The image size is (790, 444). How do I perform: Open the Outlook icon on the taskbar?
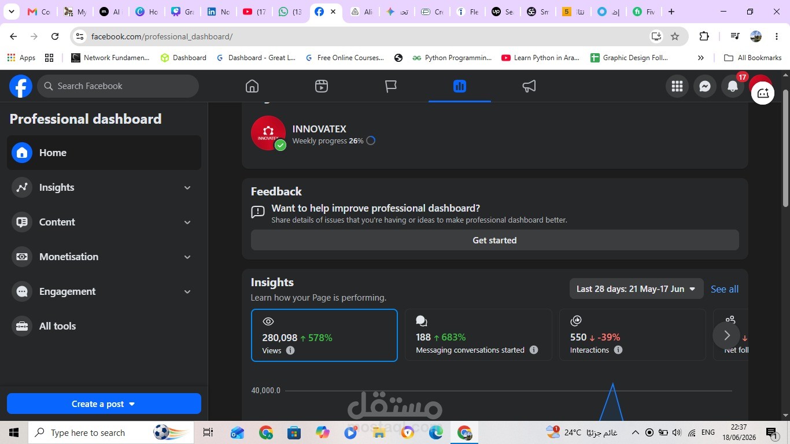[x=237, y=432]
